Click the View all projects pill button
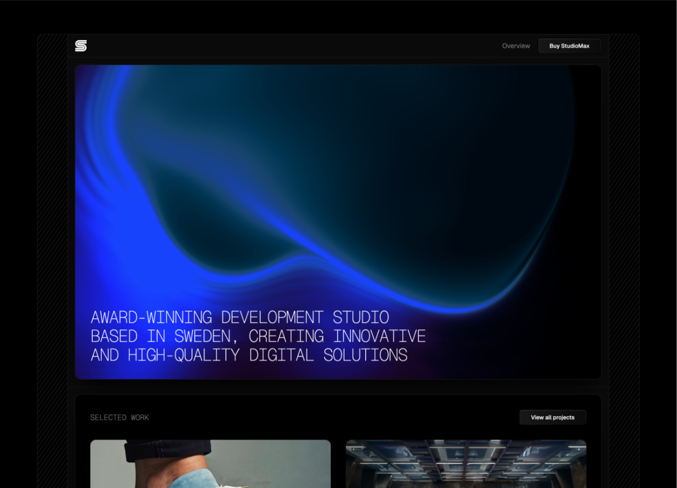Viewport: 677px width, 488px height. (553, 417)
